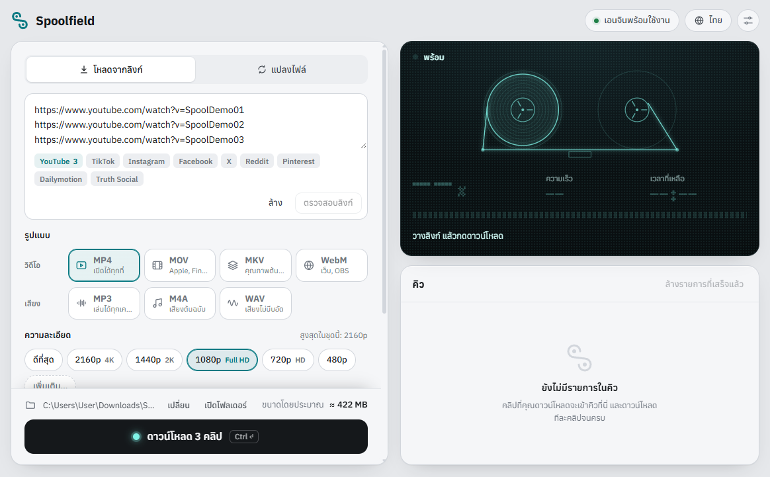Viewport: 770px width, 477px height.
Task: Click the download arrow icon on โหลดจากลิงก์ tab
Action: [x=84, y=69]
